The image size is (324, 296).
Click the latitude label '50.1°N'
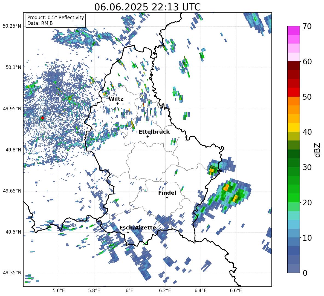[13, 67]
